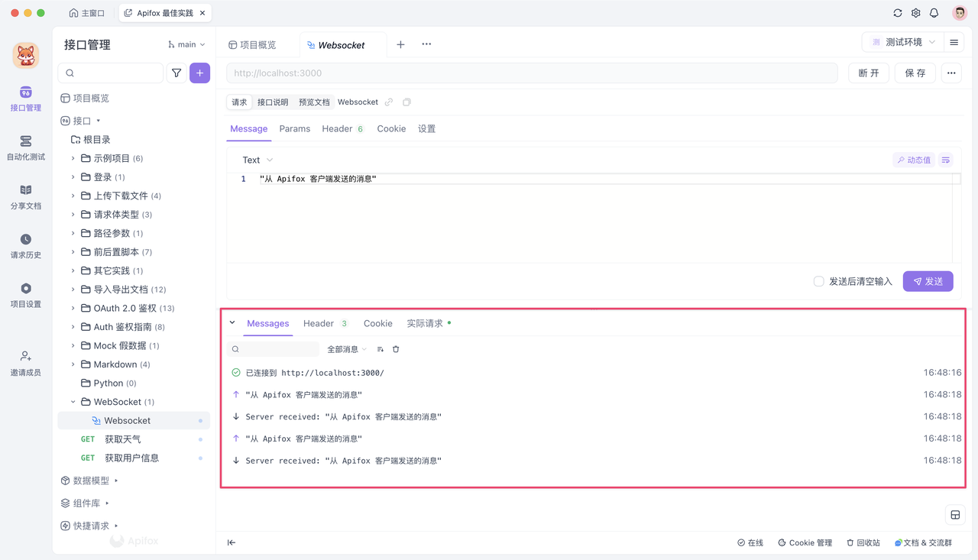This screenshot has width=978, height=560.
Task: Open 回收站 in the bottom bar
Action: click(863, 542)
